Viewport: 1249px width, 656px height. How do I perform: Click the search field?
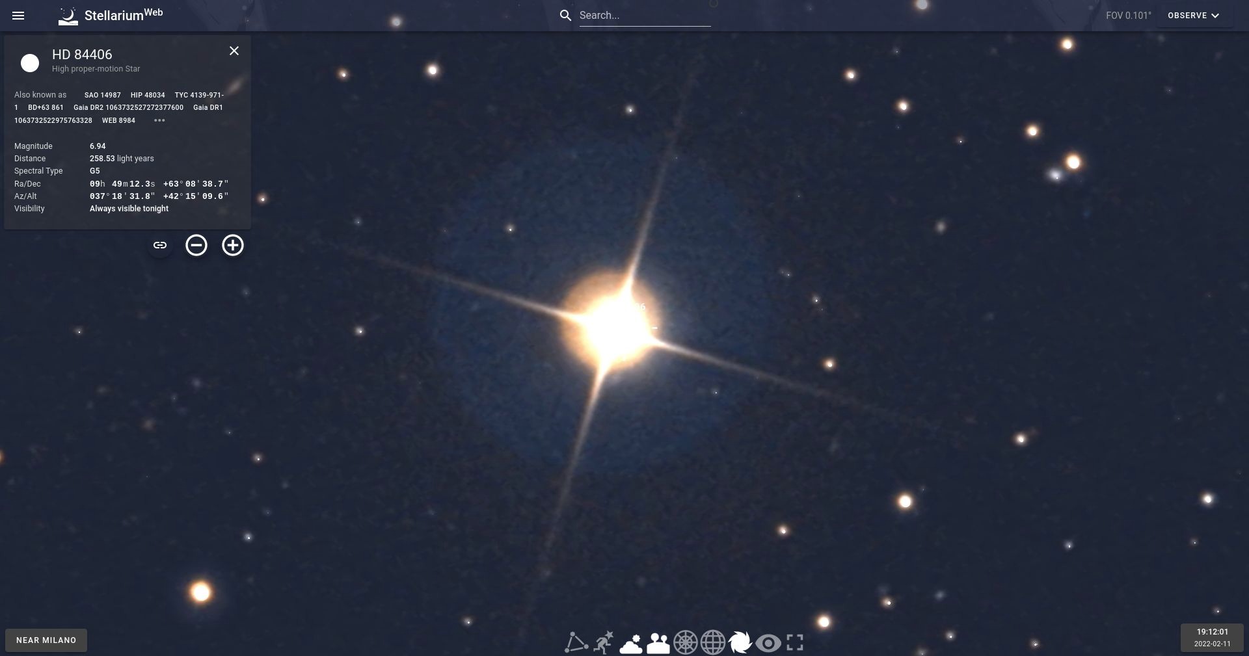coord(644,16)
